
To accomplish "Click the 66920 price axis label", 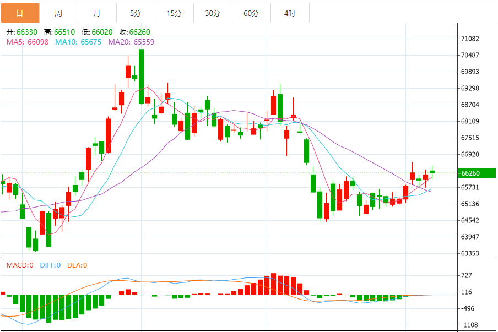I will (x=470, y=154).
